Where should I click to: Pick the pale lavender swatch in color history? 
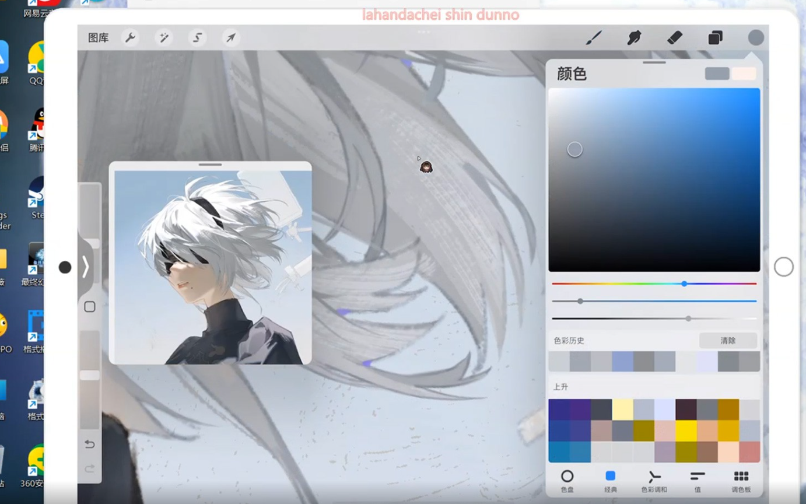point(707,362)
